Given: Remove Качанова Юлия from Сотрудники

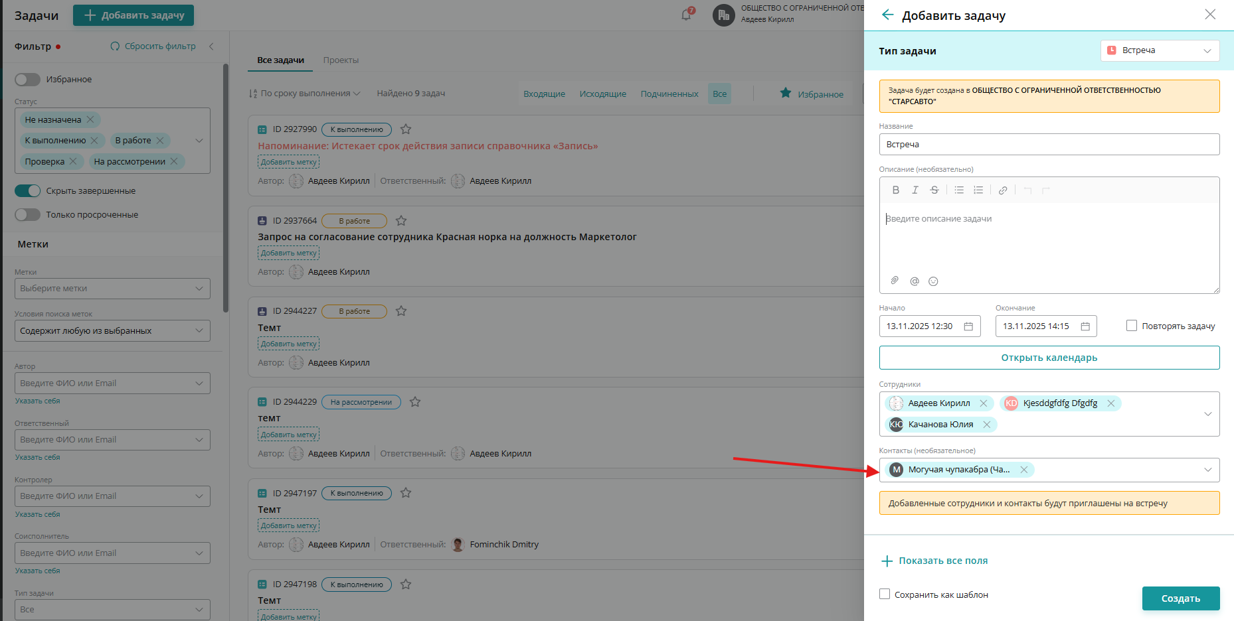Looking at the screenshot, I should [x=987, y=425].
